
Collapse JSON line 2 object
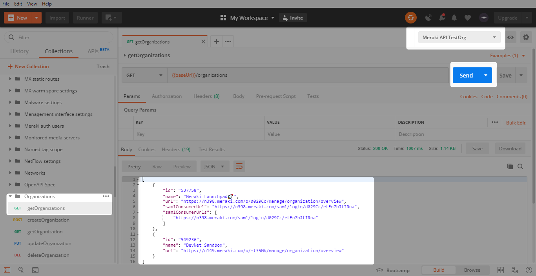click(138, 185)
